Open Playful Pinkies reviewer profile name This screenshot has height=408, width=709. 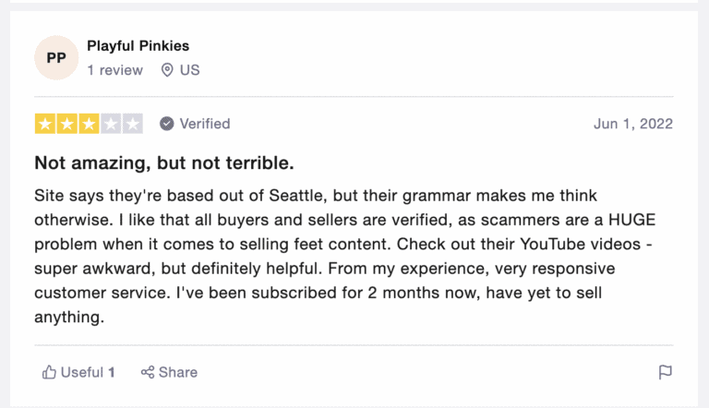click(138, 45)
